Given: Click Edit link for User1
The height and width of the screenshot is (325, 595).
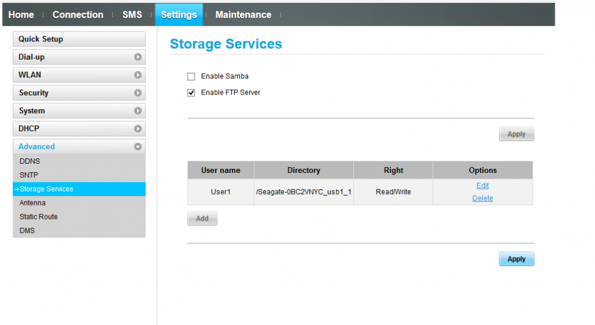Looking at the screenshot, I should click(x=482, y=186).
